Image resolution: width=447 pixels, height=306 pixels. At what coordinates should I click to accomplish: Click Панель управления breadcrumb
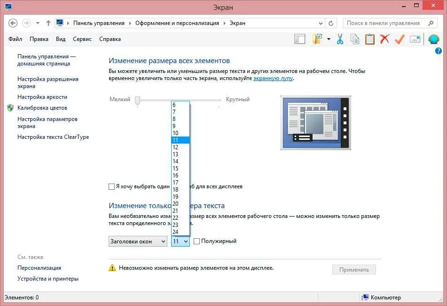pos(99,23)
